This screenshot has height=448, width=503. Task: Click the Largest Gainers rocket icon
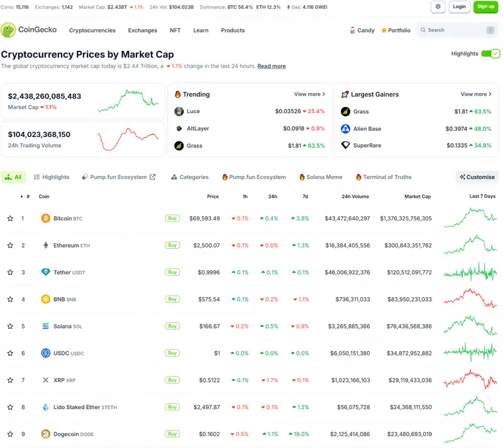tap(345, 94)
